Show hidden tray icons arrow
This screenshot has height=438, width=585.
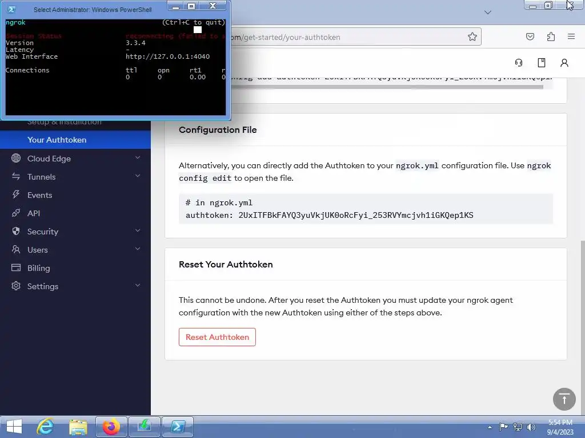(490, 427)
